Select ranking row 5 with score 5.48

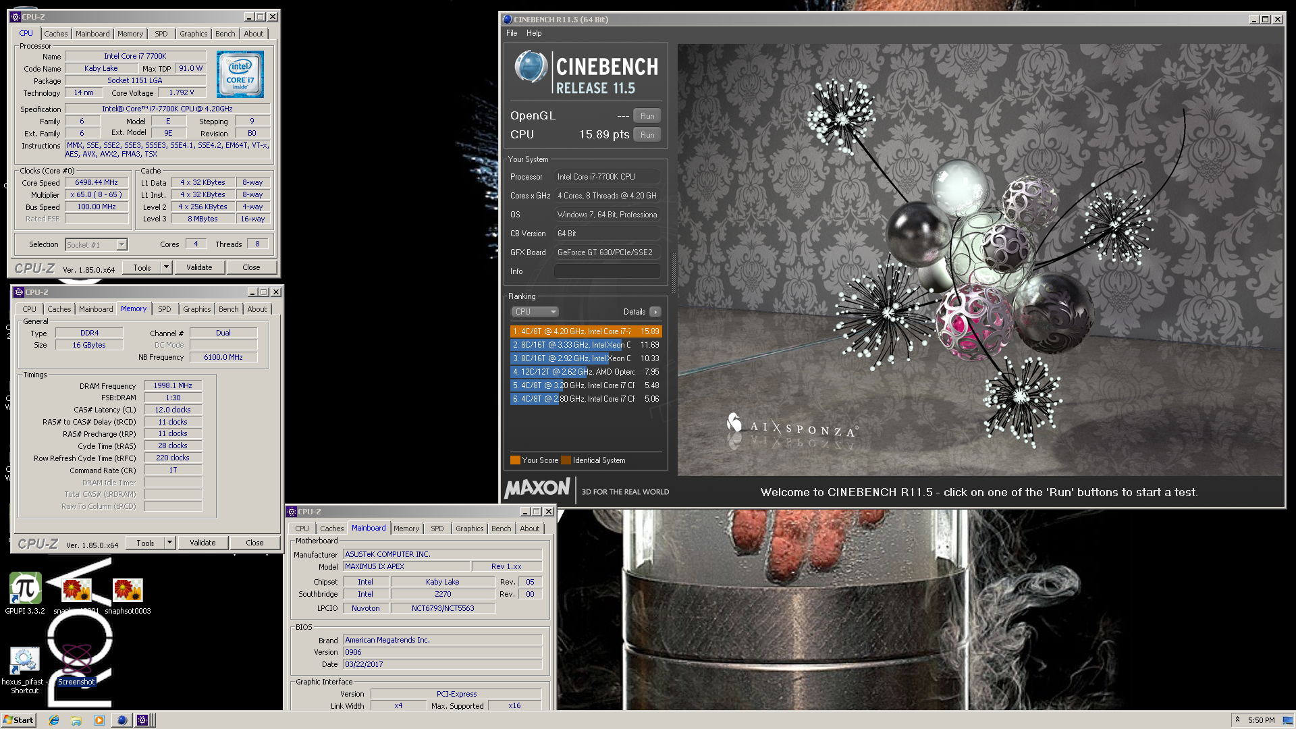[586, 385]
